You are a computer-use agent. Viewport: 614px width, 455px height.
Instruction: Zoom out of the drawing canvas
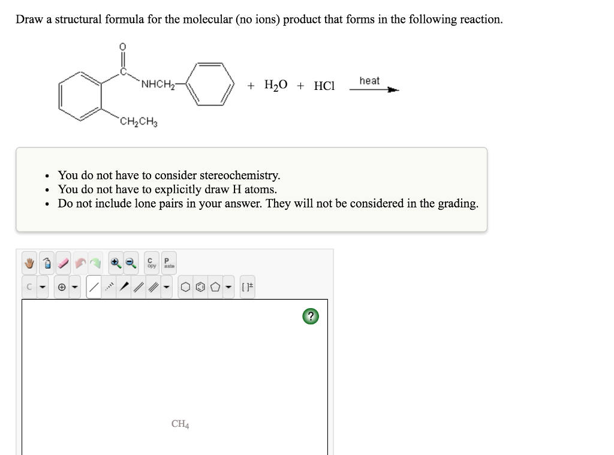pos(131,262)
